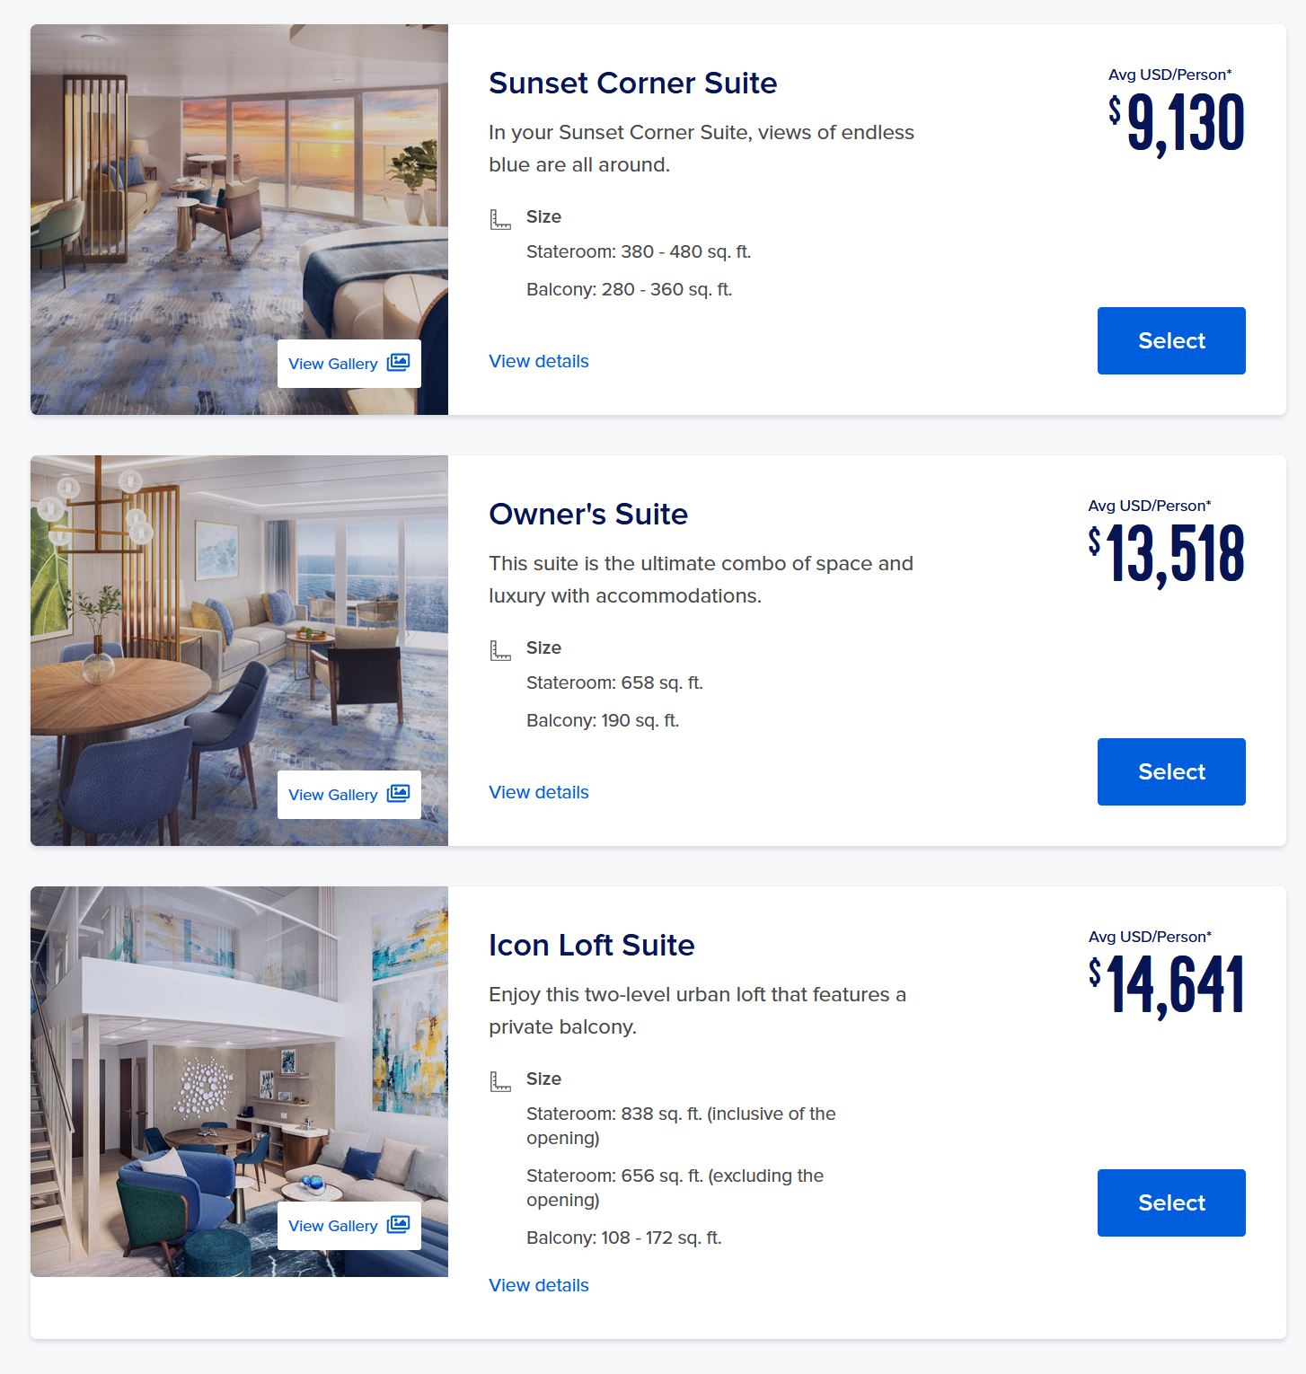Image resolution: width=1306 pixels, height=1374 pixels.
Task: Select the Owner's Suite stateroom
Action: coord(1171,771)
